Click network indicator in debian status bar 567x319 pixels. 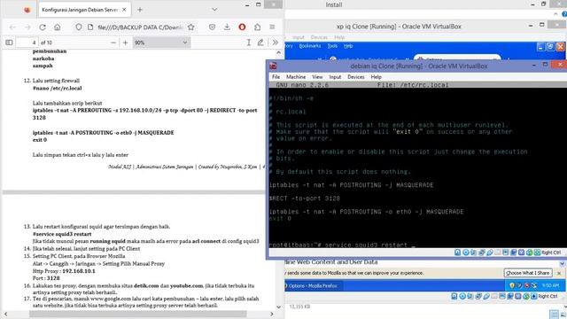(x=482, y=253)
